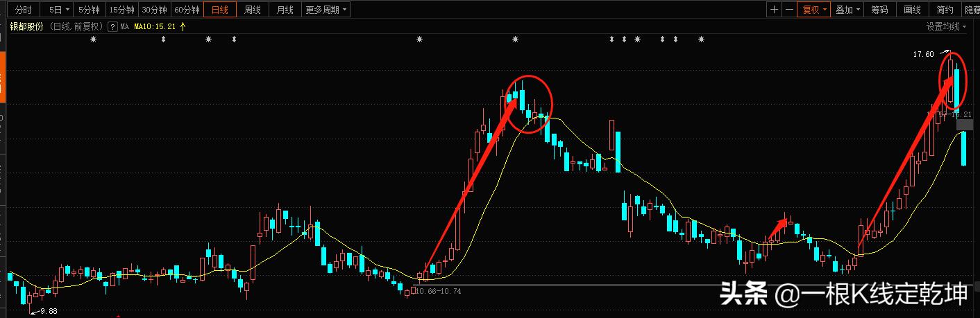Image resolution: width=980 pixels, height=318 pixels.
Task: Switch to the 30分钟 period tab
Action: coord(154,10)
